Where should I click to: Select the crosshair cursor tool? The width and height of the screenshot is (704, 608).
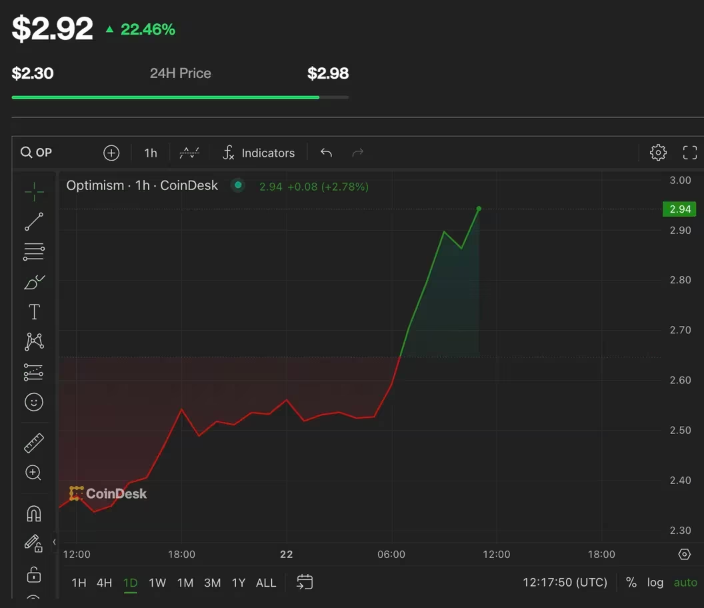[34, 192]
